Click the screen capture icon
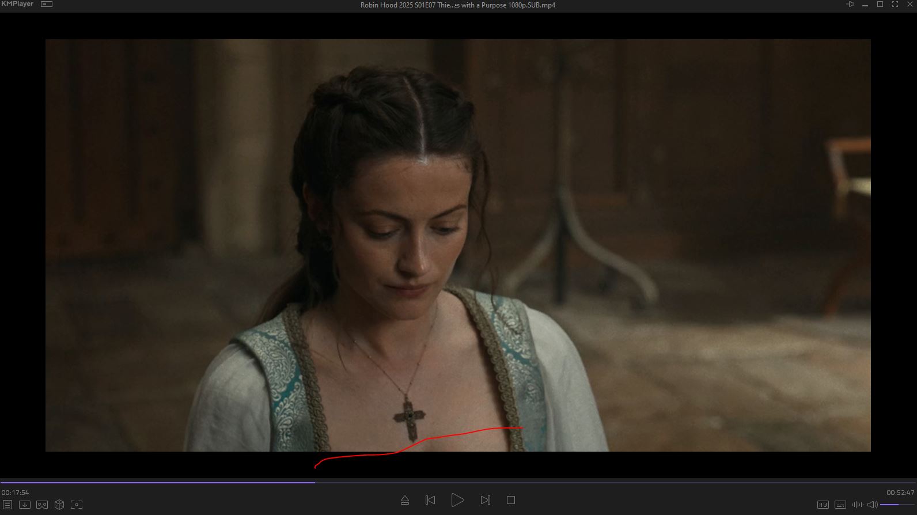This screenshot has height=515, width=917. coord(77,505)
